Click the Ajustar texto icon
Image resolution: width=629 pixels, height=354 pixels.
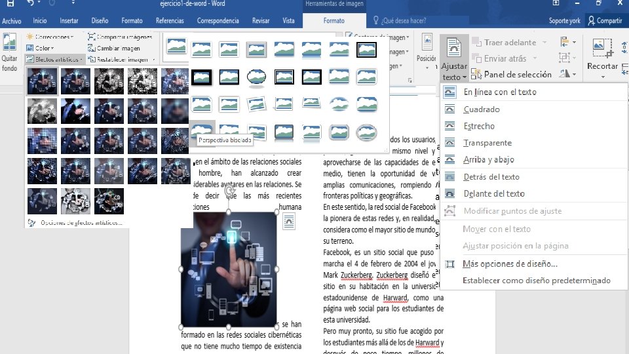453,47
